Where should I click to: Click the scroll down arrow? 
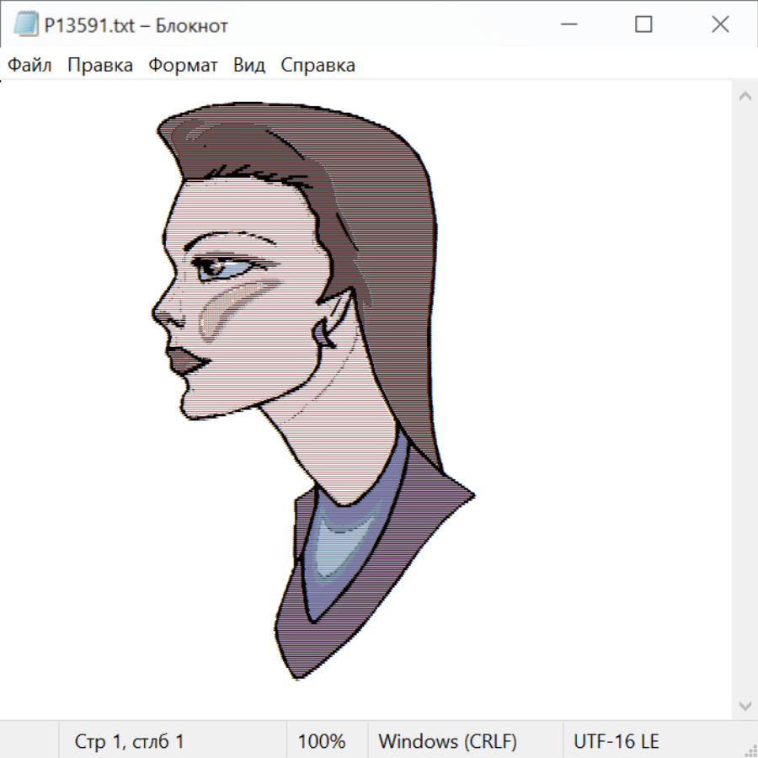[745, 705]
